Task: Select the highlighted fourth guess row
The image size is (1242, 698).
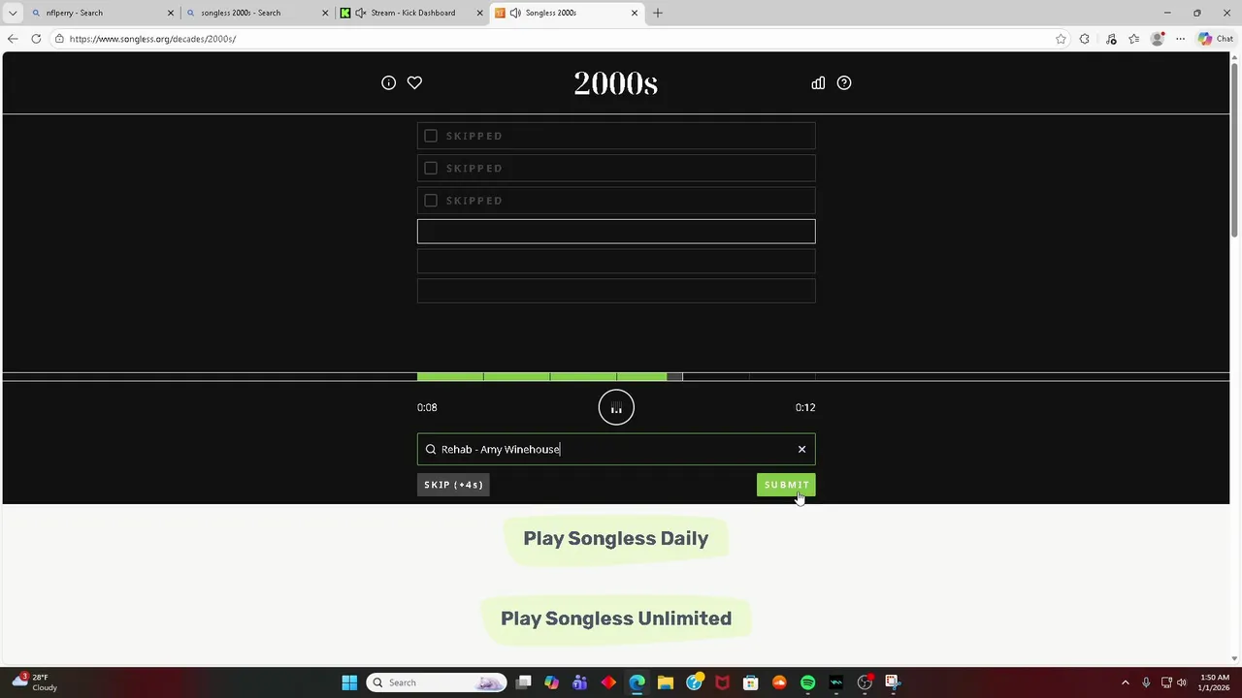Action: tap(616, 231)
